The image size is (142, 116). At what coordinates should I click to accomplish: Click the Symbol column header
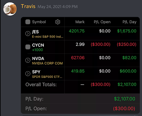tap(39, 22)
